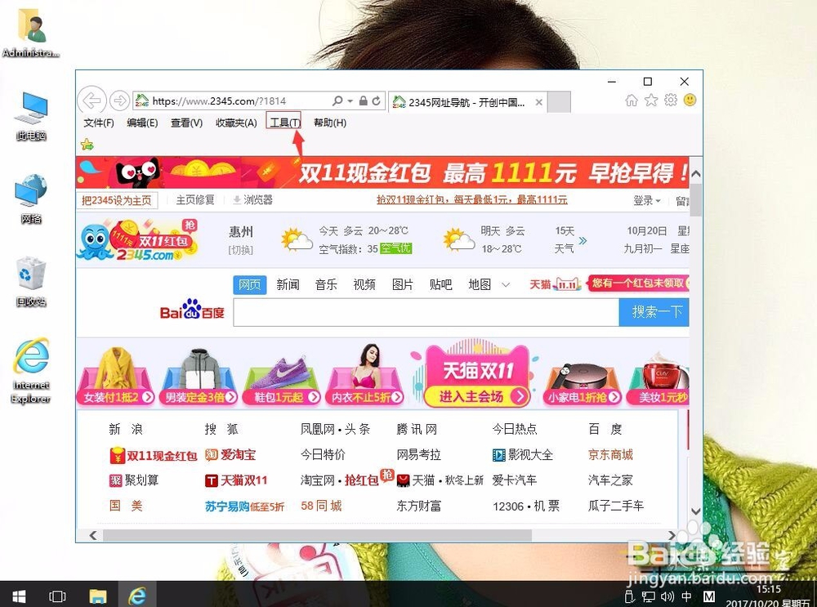Click horizontal scrollbar right arrow
Screen dimensions: 817x607
click(x=672, y=535)
